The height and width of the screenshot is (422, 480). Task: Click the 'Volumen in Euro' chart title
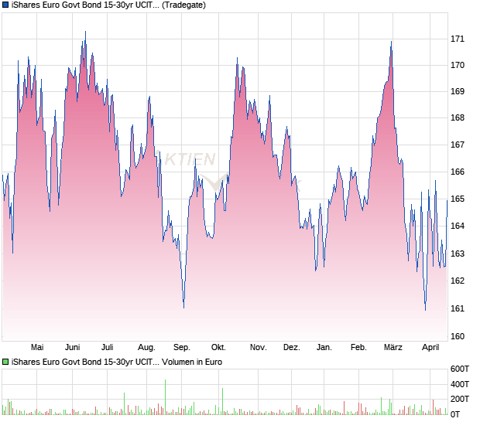click(x=192, y=362)
